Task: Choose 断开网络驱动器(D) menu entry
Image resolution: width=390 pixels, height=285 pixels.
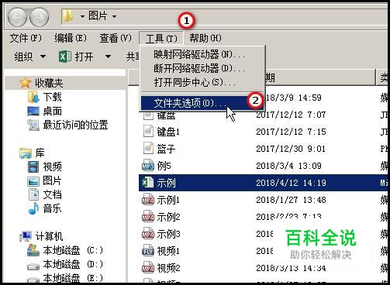Action: tap(199, 69)
